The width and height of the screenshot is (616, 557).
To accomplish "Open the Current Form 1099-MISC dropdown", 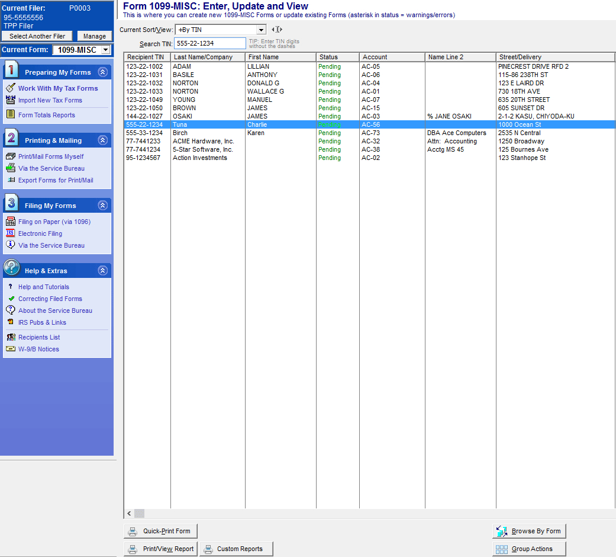I will click(105, 50).
